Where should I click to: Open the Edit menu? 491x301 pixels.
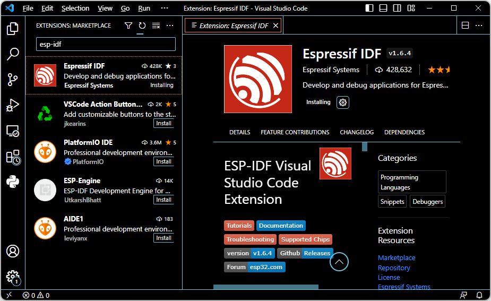tap(47, 8)
